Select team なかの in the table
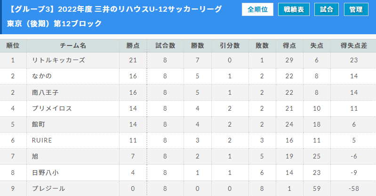Image resolution: width=376 pixels, height=196 pixels. 42,76
